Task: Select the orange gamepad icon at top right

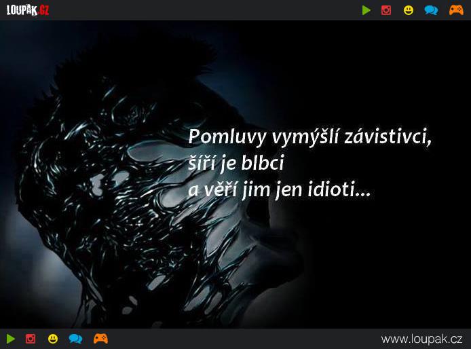Action: tap(455, 10)
